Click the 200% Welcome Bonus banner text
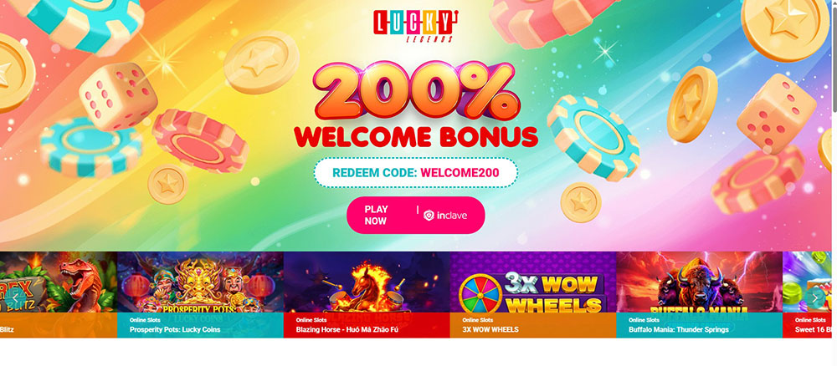The width and height of the screenshot is (837, 366). tap(416, 105)
